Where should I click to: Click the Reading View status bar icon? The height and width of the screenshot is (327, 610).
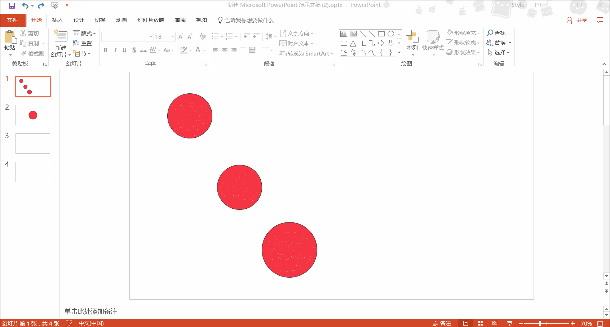click(x=495, y=323)
